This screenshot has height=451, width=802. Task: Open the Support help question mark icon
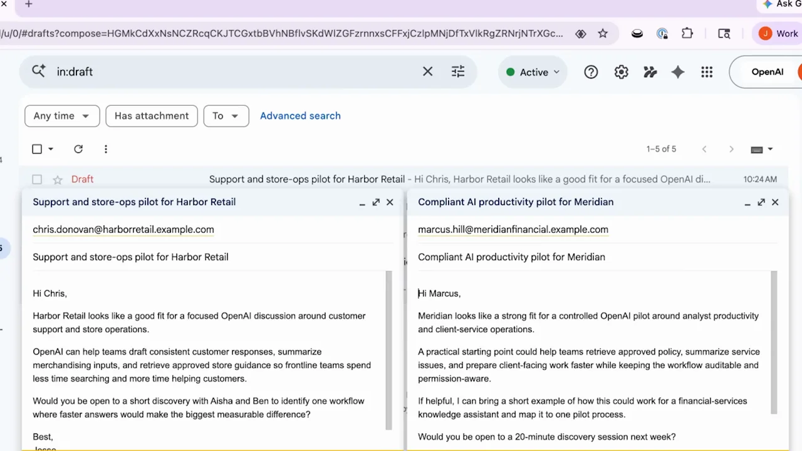[x=591, y=72]
